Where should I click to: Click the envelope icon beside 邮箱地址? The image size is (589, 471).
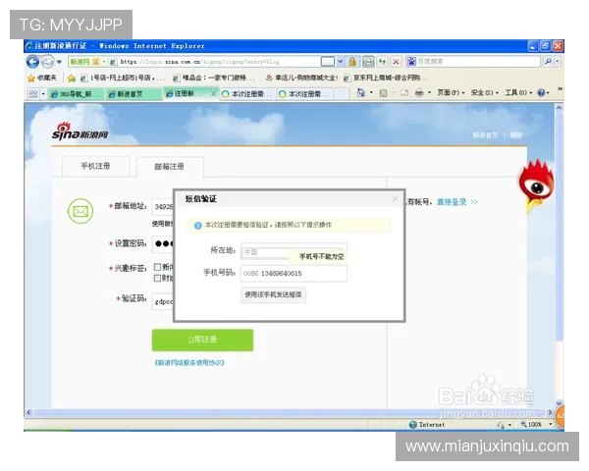(80, 211)
